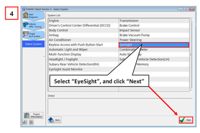Select the highlighted EyeSight row
200x133 pixels.
pos(154,45)
